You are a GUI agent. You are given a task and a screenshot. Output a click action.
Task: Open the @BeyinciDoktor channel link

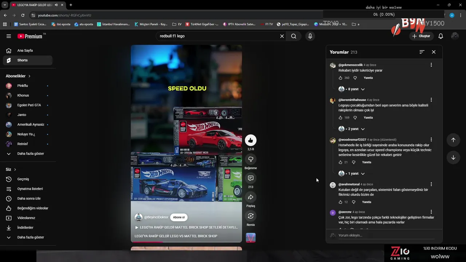tap(156, 217)
